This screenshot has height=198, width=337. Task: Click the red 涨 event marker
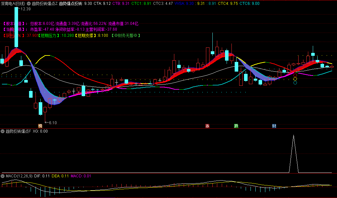(207, 126)
